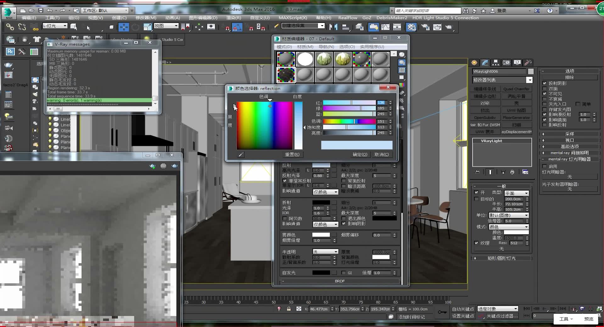This screenshot has width=604, height=327.
Task: Switch to the Create command panel
Action: [x=474, y=63]
